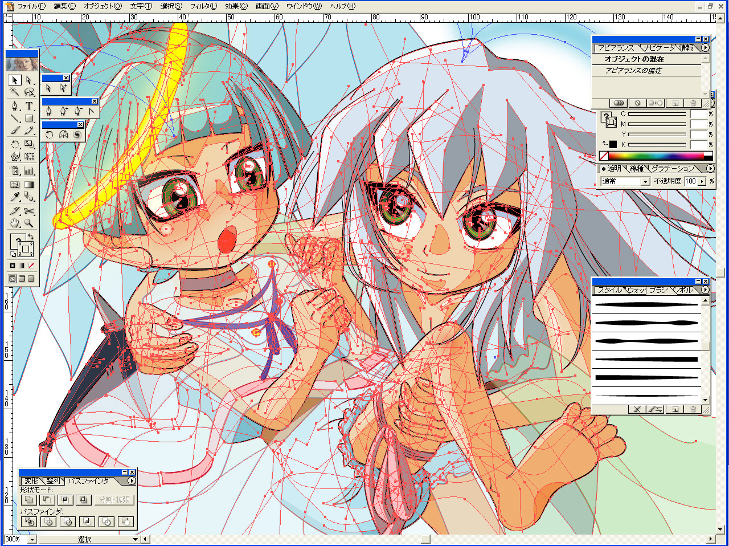729x546 pixels.
Task: Select the Pencil tool
Action: (x=29, y=131)
